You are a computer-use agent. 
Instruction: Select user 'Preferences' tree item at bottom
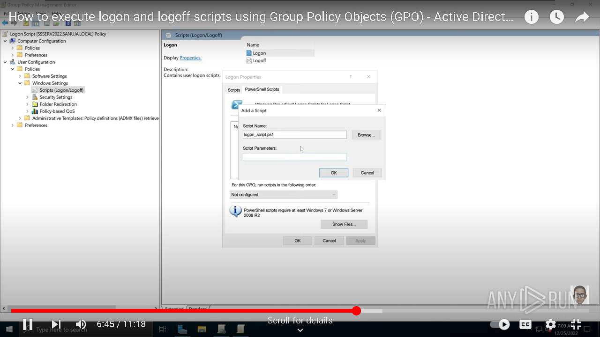tap(36, 125)
